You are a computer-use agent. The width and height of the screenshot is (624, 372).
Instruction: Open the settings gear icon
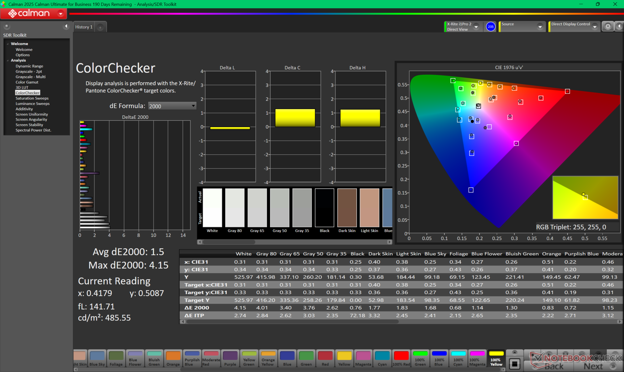point(608,27)
